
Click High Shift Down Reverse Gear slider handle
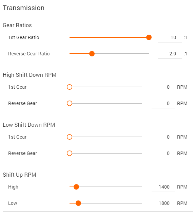(70, 103)
